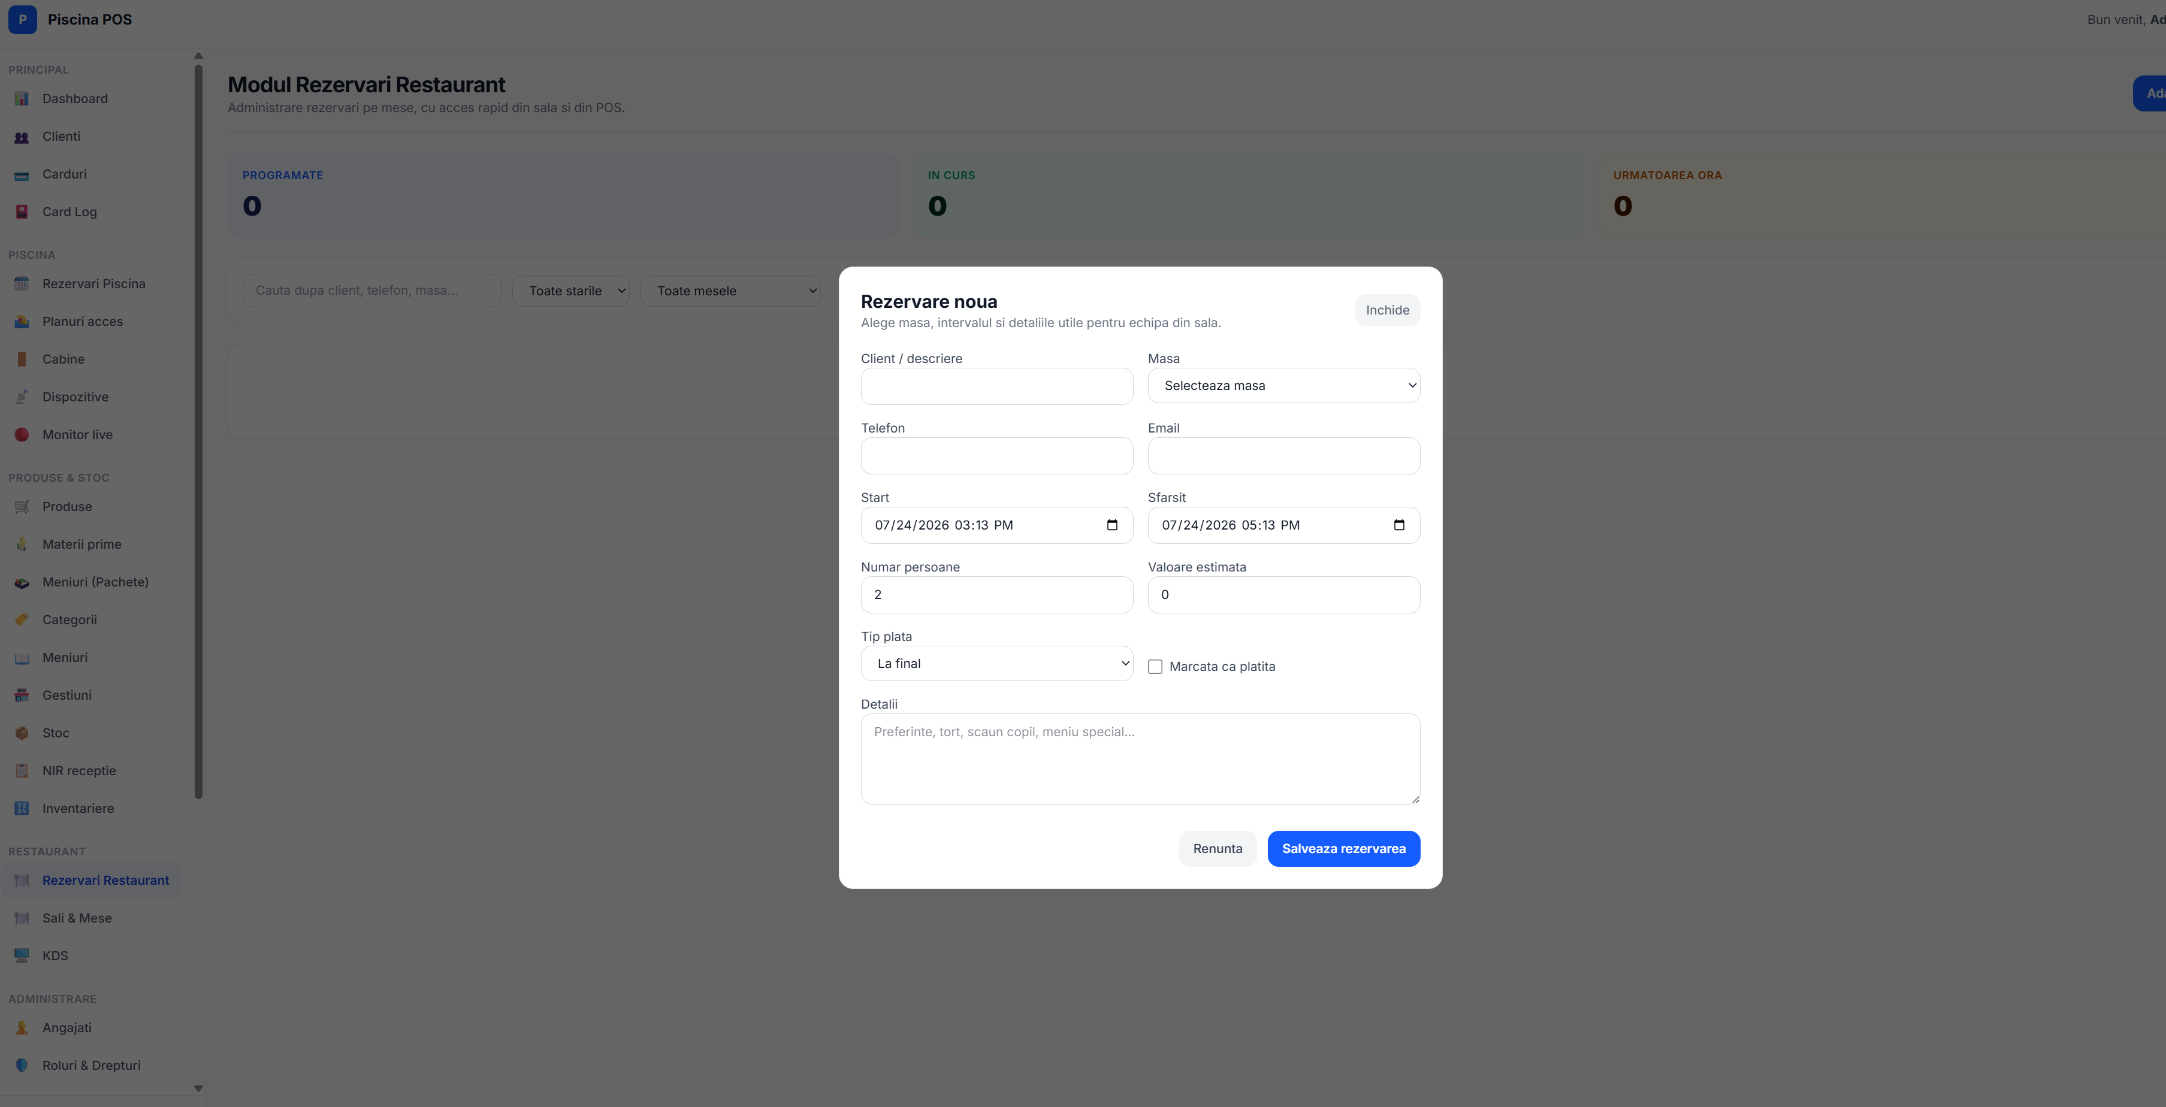
Task: Check the Marcata ca platita checkbox
Action: (1155, 667)
